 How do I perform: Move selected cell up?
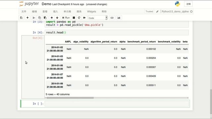(52, 18)
